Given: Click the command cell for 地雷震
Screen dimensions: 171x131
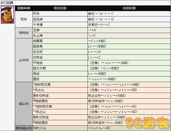Looking at the screenshot, I should (x=129, y=41).
